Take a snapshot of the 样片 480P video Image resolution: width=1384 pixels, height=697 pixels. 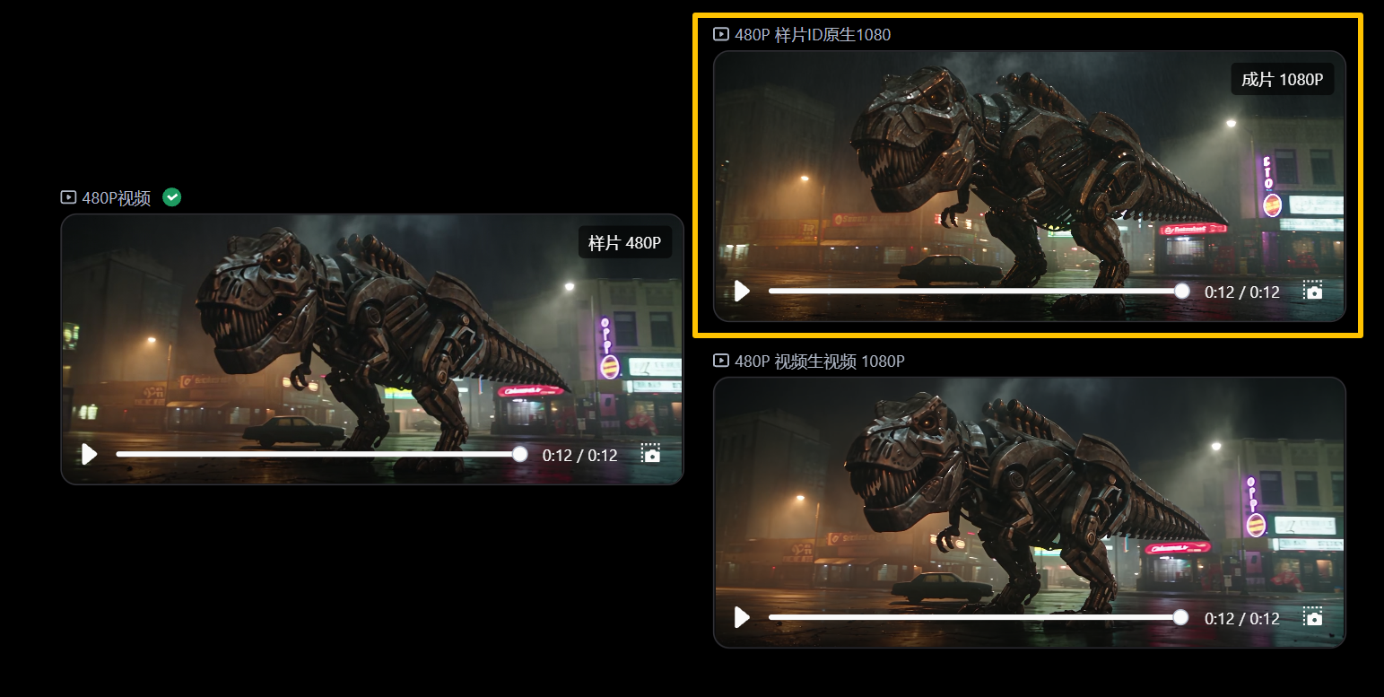tap(651, 455)
